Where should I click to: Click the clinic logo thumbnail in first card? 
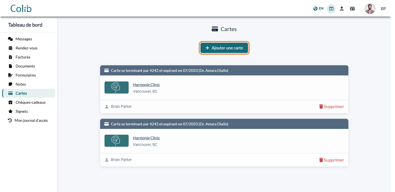(x=117, y=87)
